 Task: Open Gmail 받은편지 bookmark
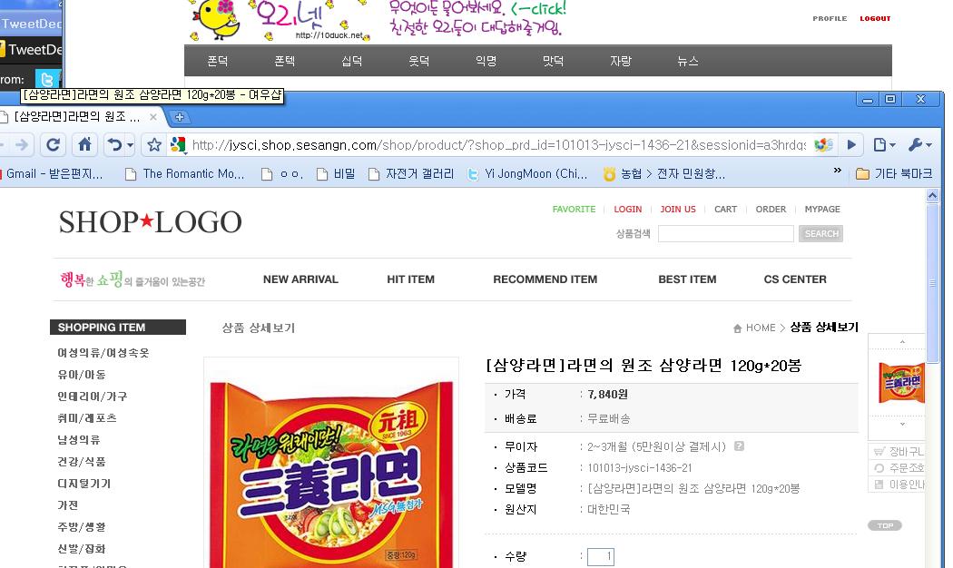(53, 173)
